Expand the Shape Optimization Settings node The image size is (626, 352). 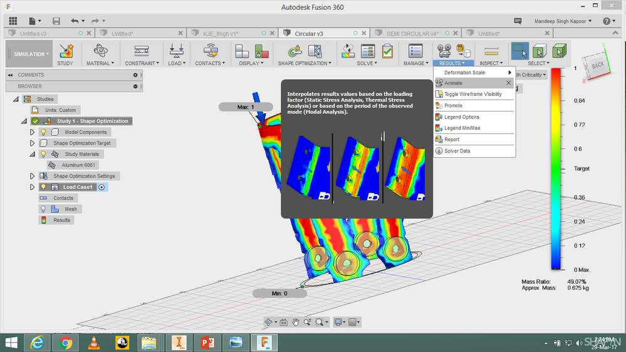(x=33, y=176)
